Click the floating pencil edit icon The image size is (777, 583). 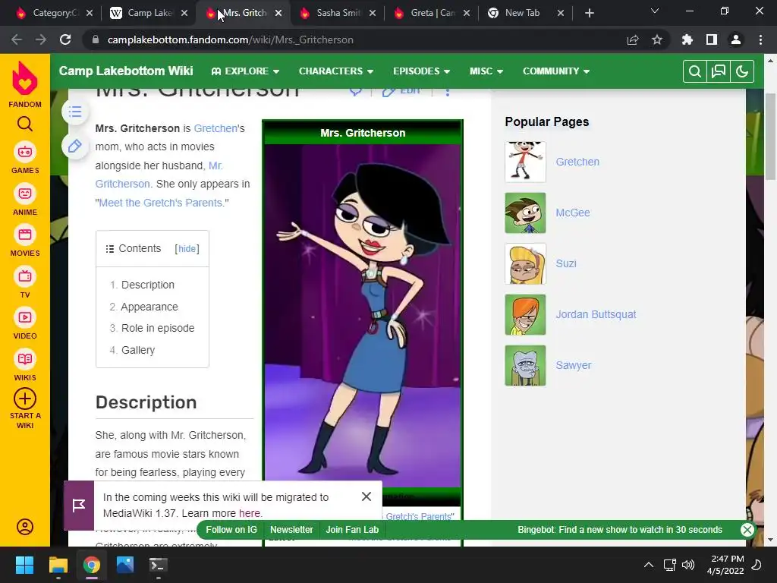pos(75,146)
